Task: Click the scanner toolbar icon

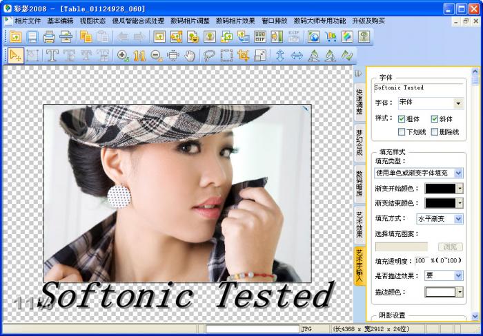Action: (66, 37)
